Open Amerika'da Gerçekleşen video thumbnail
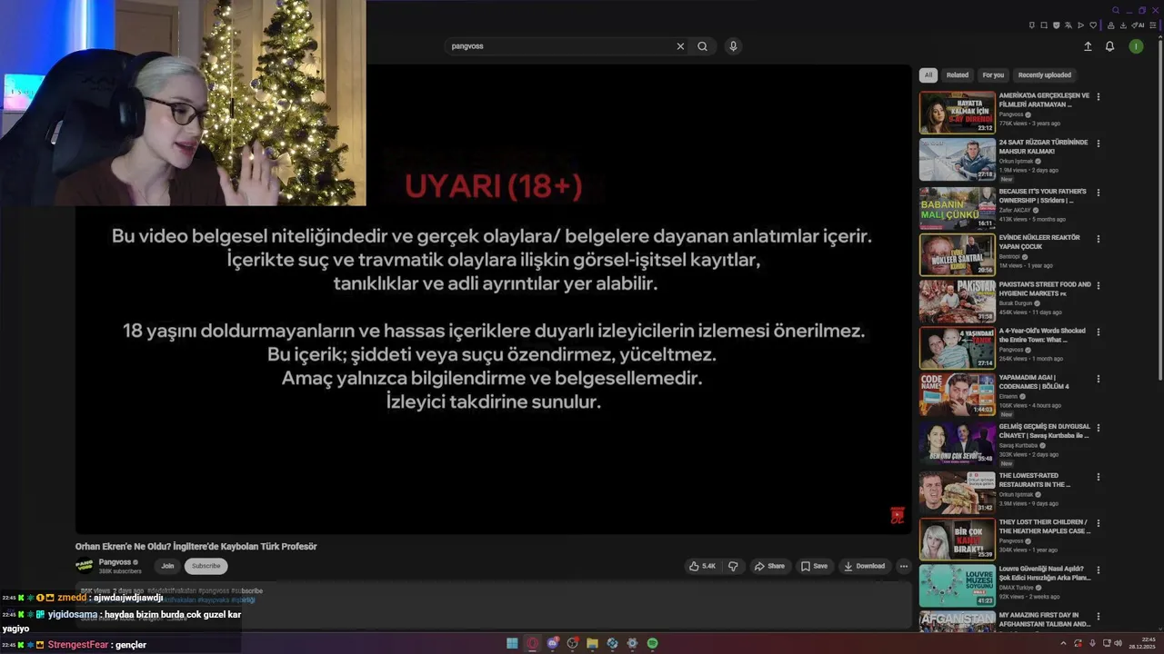The height and width of the screenshot is (654, 1164). click(x=957, y=113)
